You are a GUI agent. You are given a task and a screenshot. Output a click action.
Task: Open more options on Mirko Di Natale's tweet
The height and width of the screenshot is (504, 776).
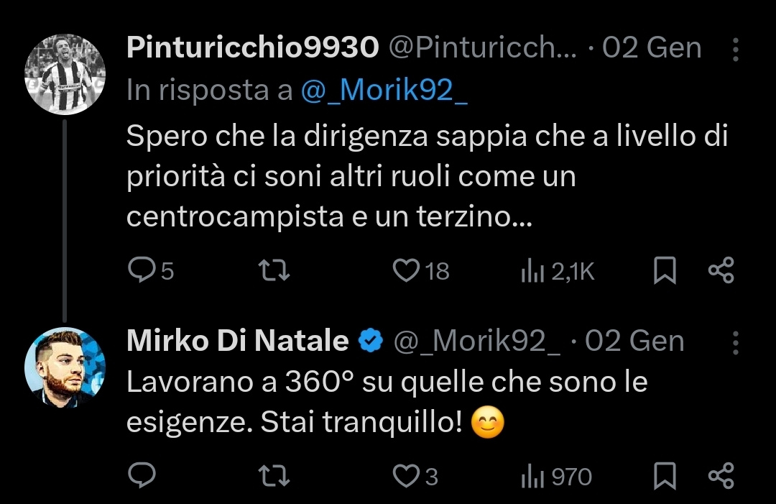pos(735,342)
